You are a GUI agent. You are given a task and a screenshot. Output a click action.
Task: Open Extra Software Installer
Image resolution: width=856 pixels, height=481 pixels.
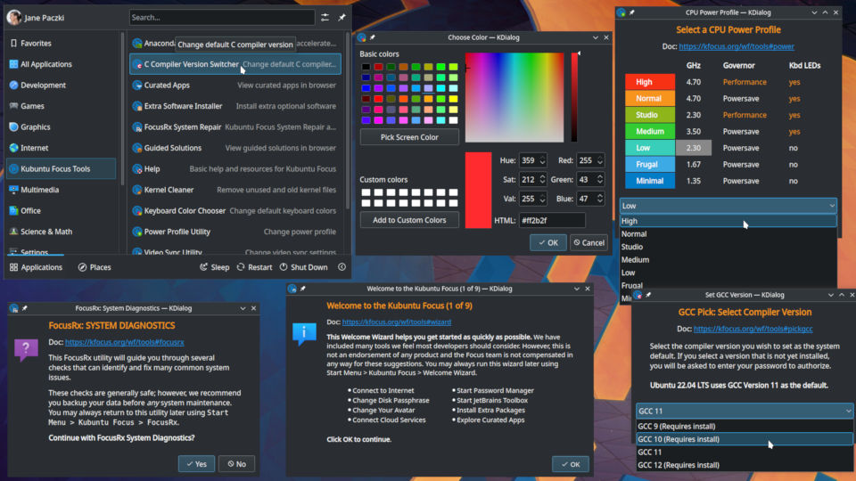[183, 106]
